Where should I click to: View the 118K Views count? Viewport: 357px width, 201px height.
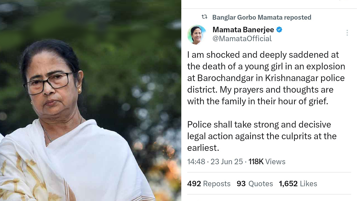tap(267, 162)
